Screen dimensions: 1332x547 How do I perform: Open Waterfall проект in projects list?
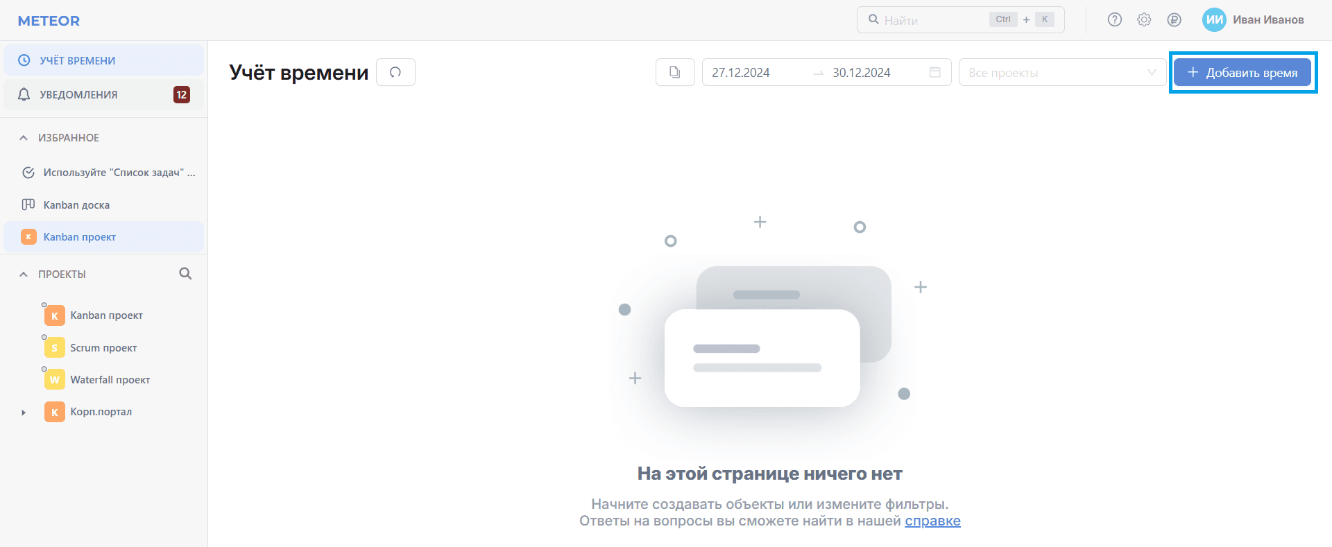110,380
